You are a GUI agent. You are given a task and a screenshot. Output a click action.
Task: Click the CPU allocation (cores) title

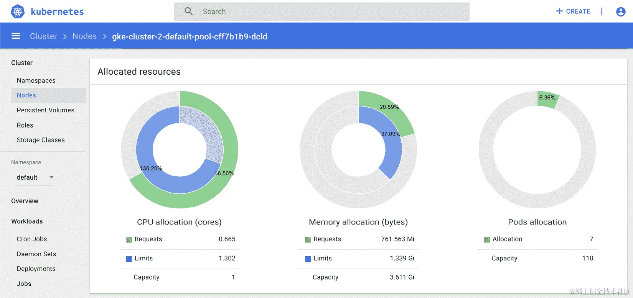179,222
